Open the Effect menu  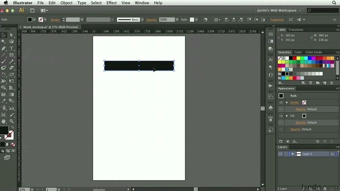[111, 3]
